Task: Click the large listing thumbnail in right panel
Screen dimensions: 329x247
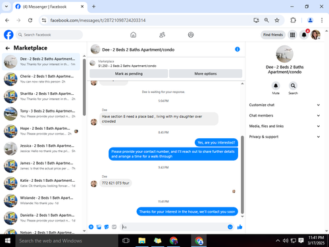Action: point(284,54)
